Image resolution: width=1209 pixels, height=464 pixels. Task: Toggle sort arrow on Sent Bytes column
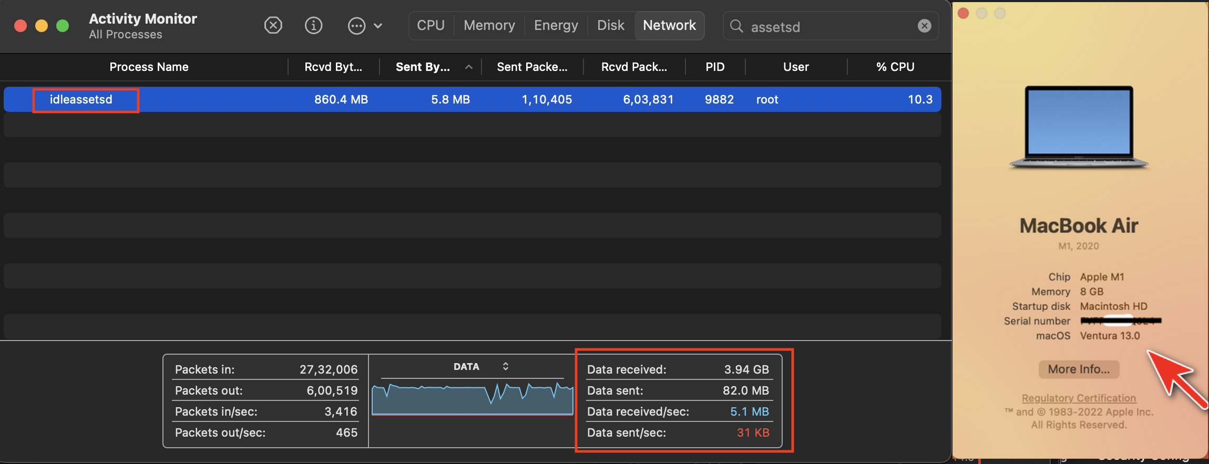(x=469, y=67)
